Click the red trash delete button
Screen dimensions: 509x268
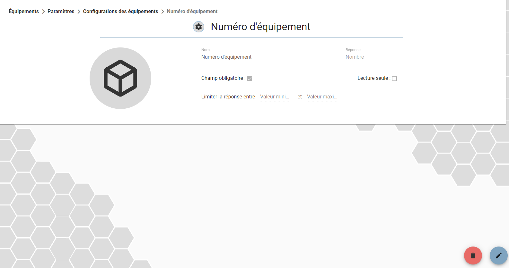click(x=473, y=255)
